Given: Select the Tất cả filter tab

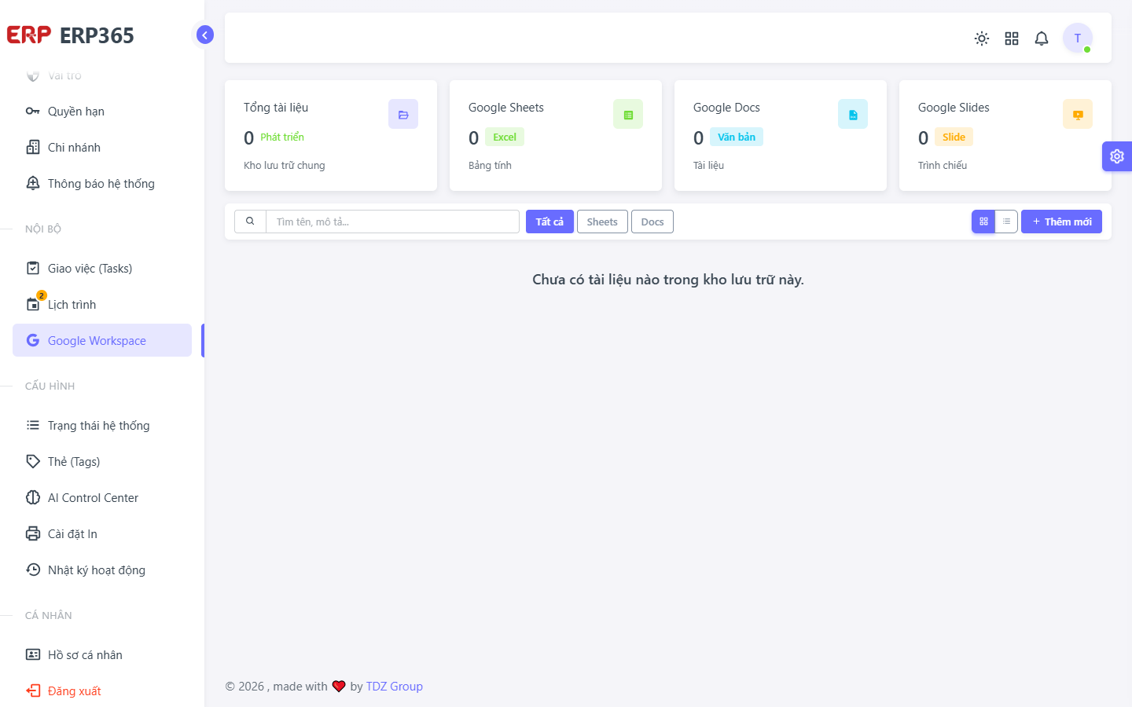Looking at the screenshot, I should (549, 222).
